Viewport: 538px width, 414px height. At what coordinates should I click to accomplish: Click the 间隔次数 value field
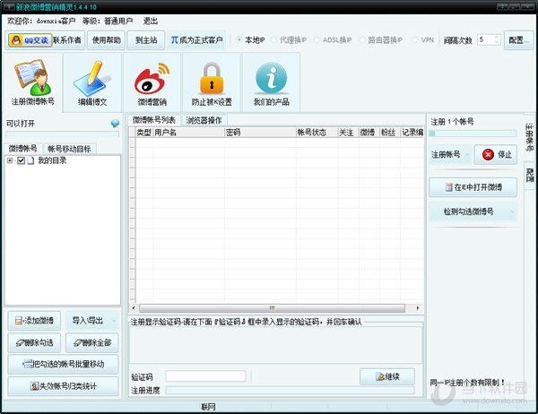485,39
